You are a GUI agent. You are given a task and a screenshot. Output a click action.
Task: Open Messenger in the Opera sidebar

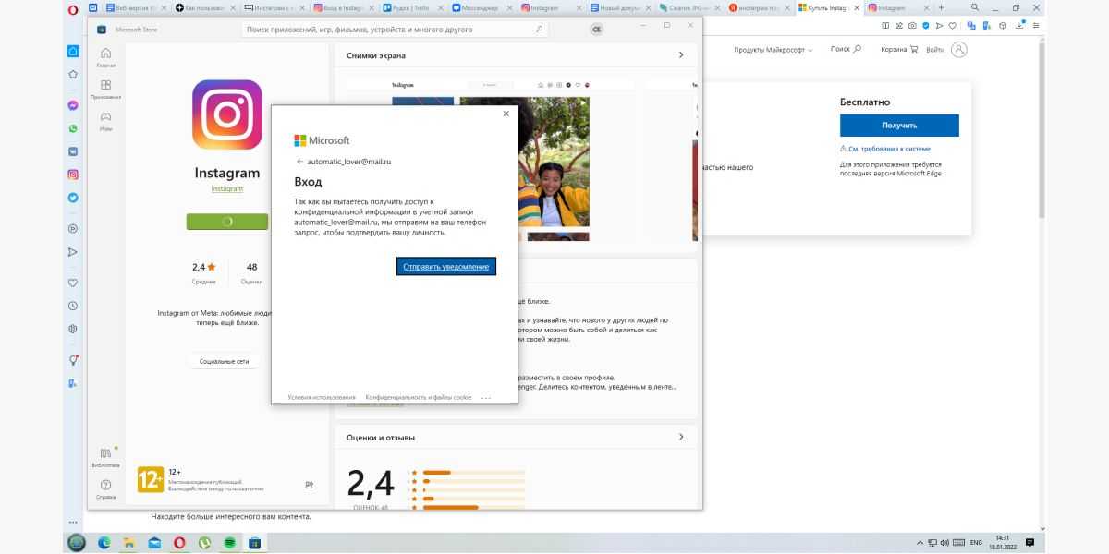click(73, 105)
